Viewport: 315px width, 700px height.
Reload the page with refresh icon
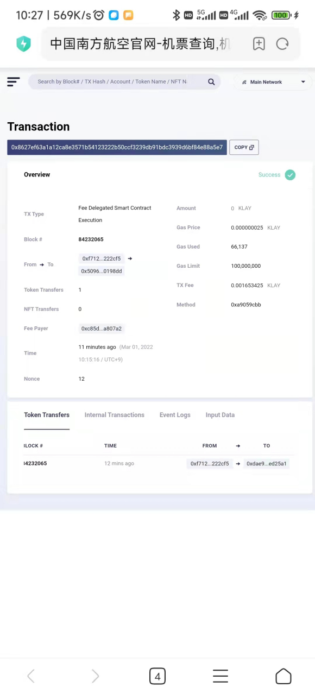click(282, 44)
